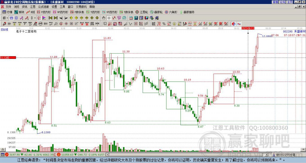This screenshot has height=163, width=306.
Task: Open the 江恩 menu
Action: click(x=33, y=7)
